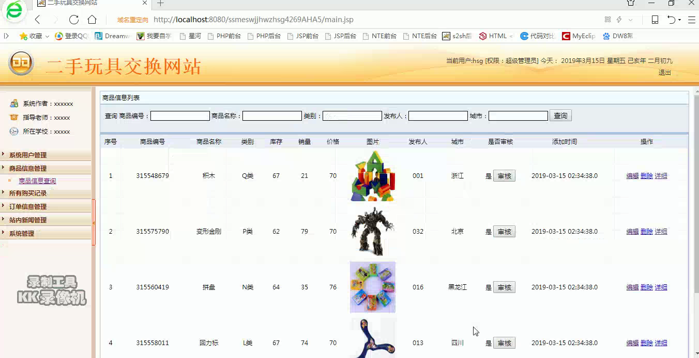The width and height of the screenshot is (699, 358).
Task: Click the 拼盘 toy image
Action: [373, 287]
